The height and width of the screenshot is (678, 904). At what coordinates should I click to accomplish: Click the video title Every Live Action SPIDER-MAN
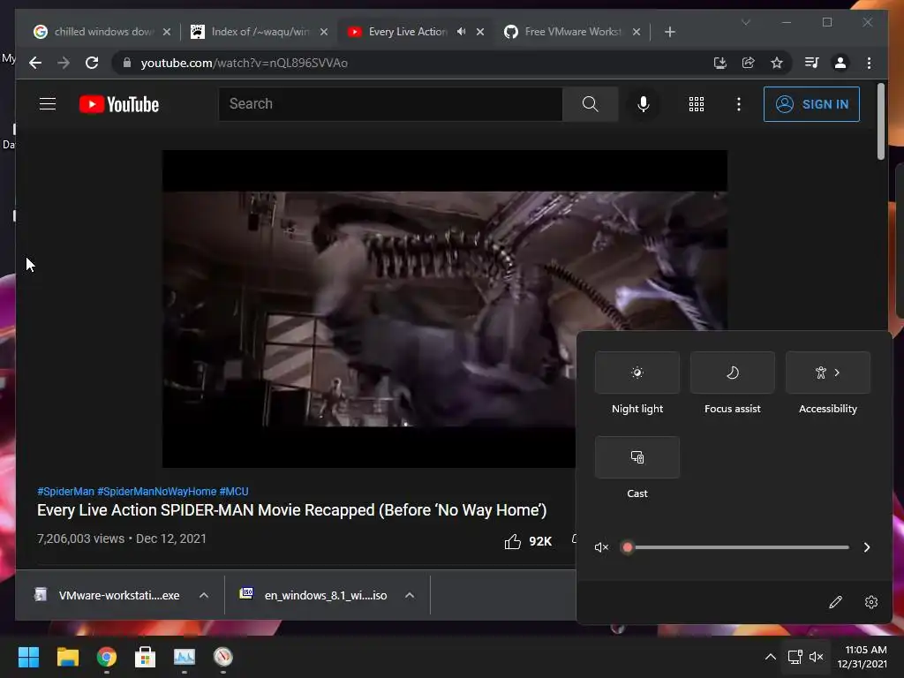[291, 510]
